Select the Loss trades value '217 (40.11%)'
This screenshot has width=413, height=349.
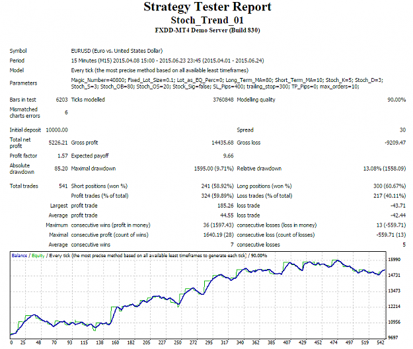point(390,196)
